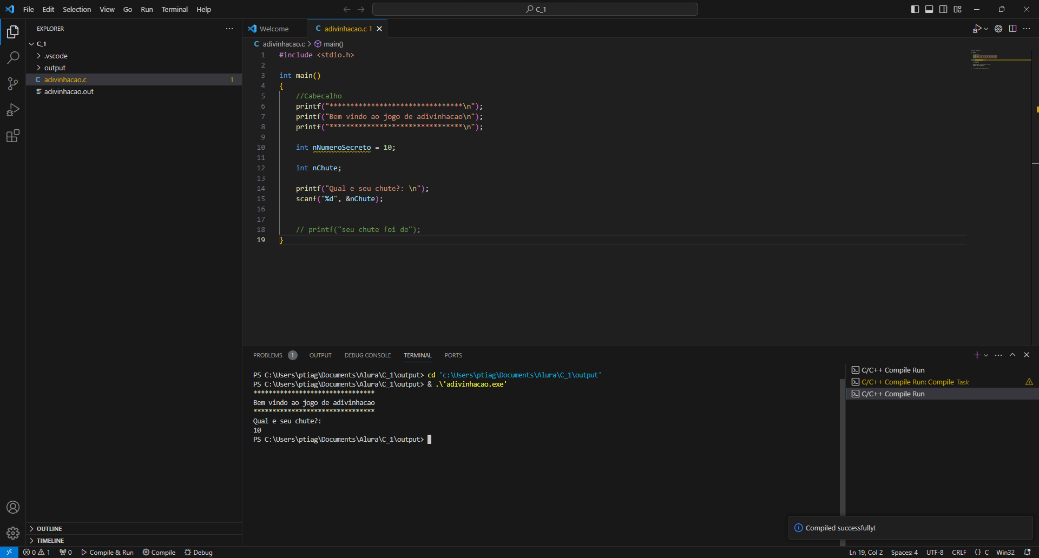Click the errors and warnings status indicator
1039x558 pixels.
pyautogui.click(x=36, y=552)
